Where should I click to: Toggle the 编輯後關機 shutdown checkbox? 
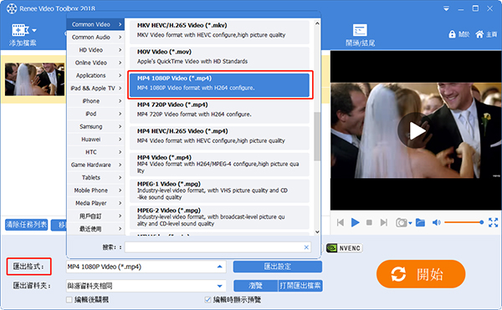click(x=69, y=299)
